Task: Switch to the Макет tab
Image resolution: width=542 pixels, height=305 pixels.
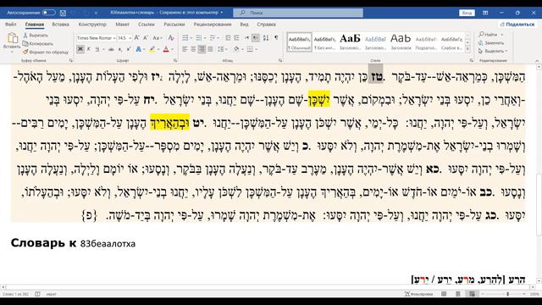Action: coord(122,25)
